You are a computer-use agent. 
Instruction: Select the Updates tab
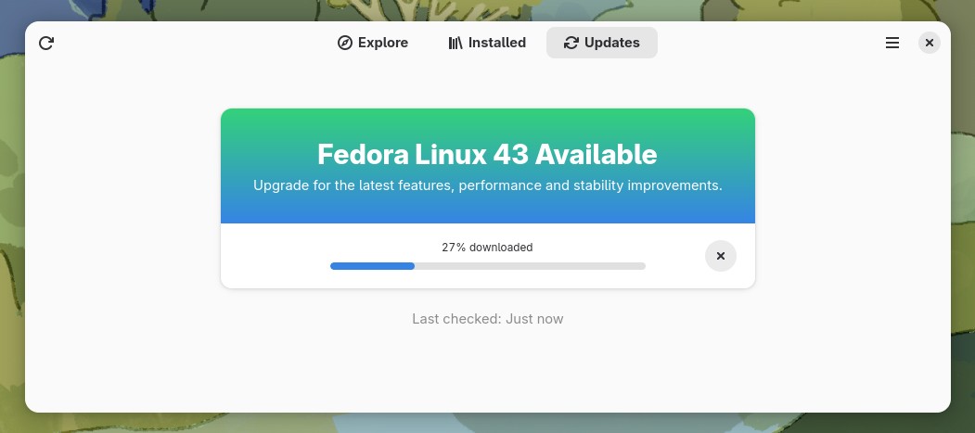click(602, 43)
